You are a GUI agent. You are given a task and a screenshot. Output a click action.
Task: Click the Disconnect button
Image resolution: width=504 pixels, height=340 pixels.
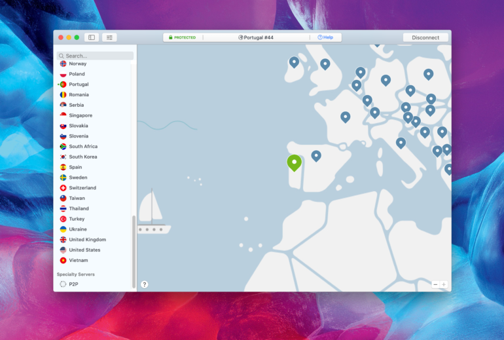point(425,37)
